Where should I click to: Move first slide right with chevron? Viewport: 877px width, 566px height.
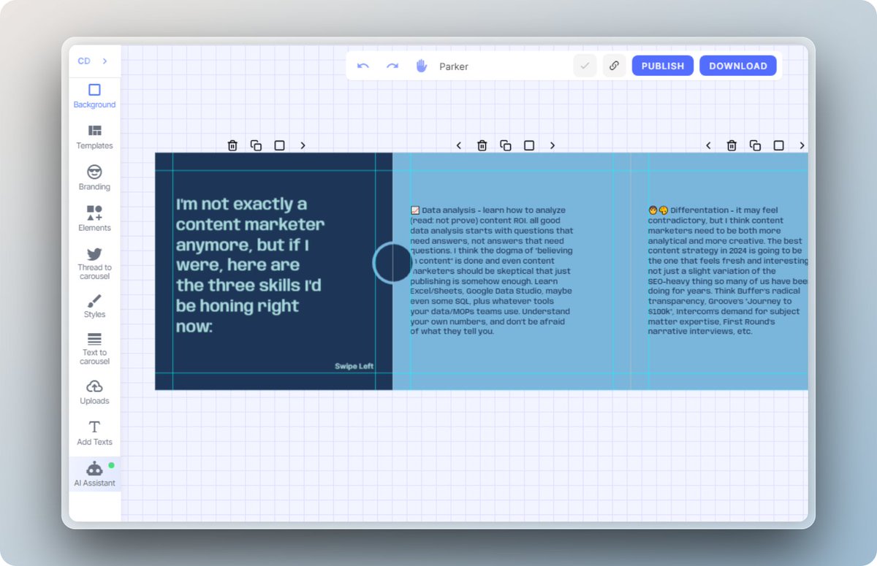tap(303, 145)
